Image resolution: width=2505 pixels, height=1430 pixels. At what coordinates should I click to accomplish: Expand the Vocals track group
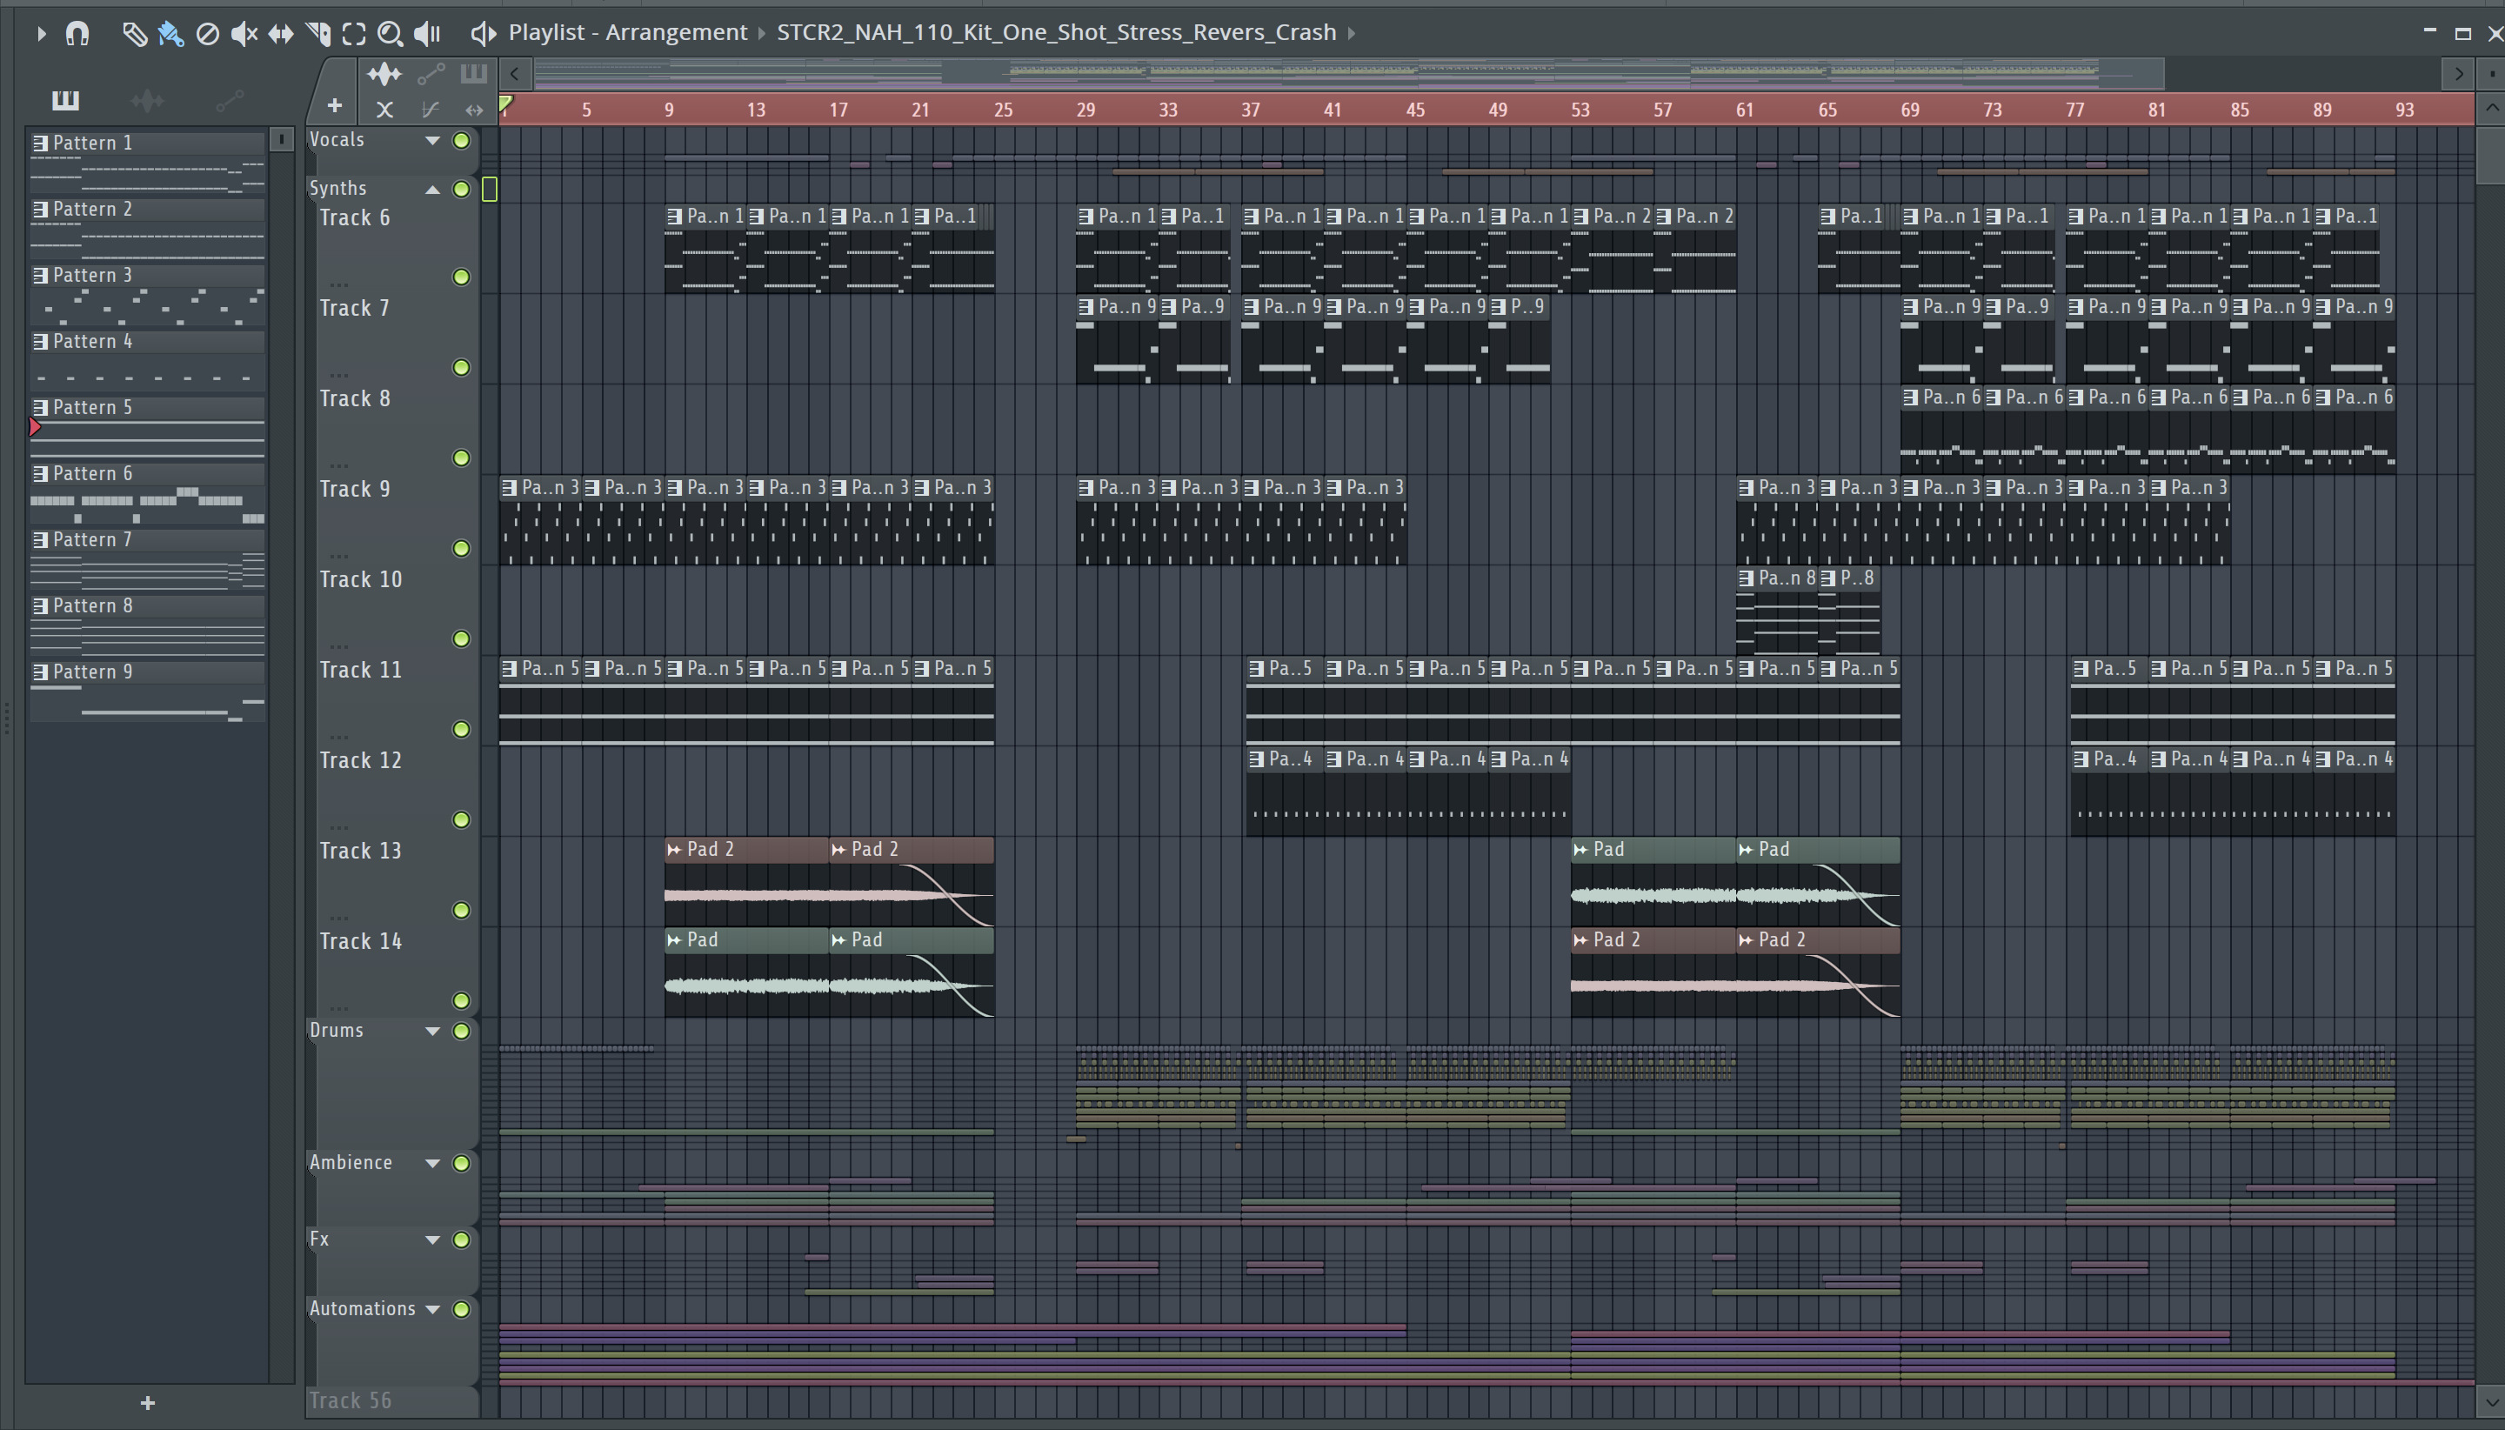click(x=432, y=140)
